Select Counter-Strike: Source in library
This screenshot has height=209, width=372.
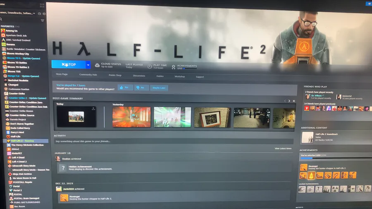[x=22, y=115]
